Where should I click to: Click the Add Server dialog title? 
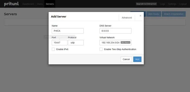pos(59,17)
